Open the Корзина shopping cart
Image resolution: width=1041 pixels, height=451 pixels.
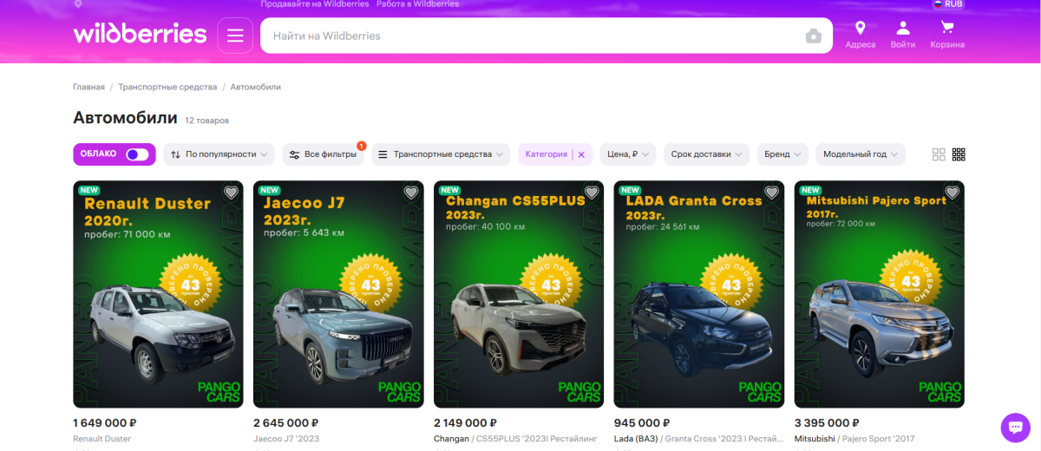tap(947, 35)
